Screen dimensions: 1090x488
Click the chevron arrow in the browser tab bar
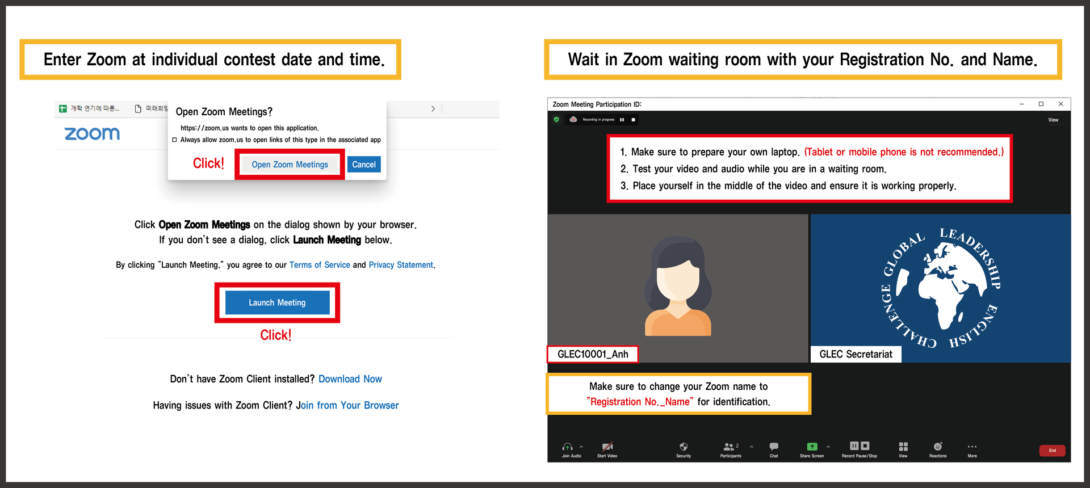pos(433,108)
